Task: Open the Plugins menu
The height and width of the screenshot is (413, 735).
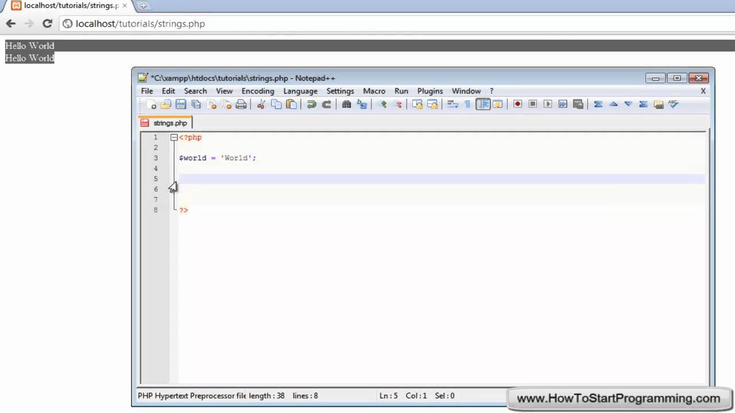Action: tap(430, 91)
